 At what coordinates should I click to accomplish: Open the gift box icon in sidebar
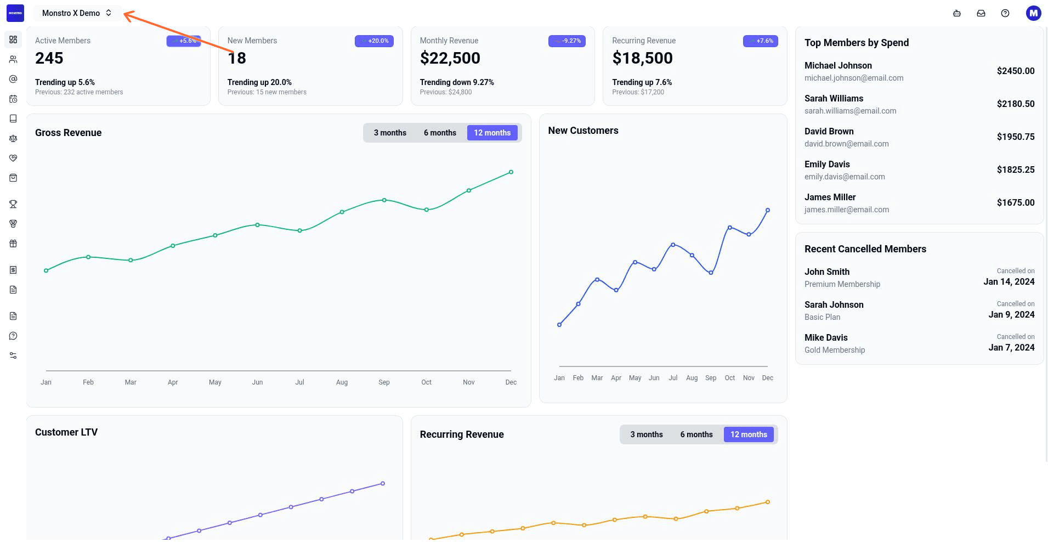[x=13, y=244]
